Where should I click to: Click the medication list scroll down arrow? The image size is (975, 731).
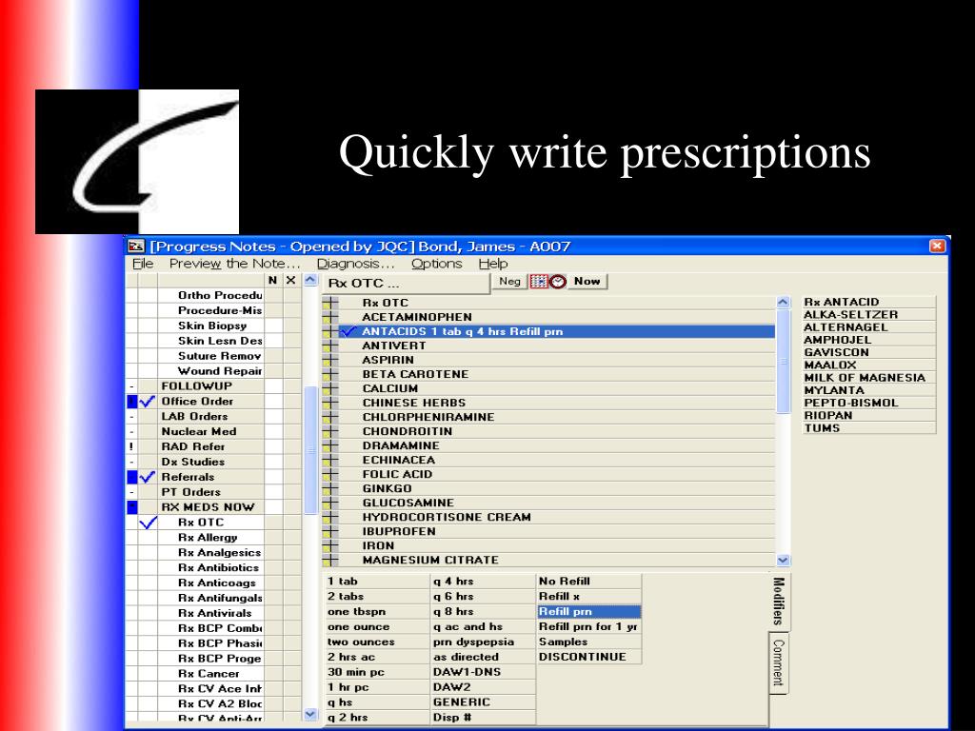click(x=783, y=560)
